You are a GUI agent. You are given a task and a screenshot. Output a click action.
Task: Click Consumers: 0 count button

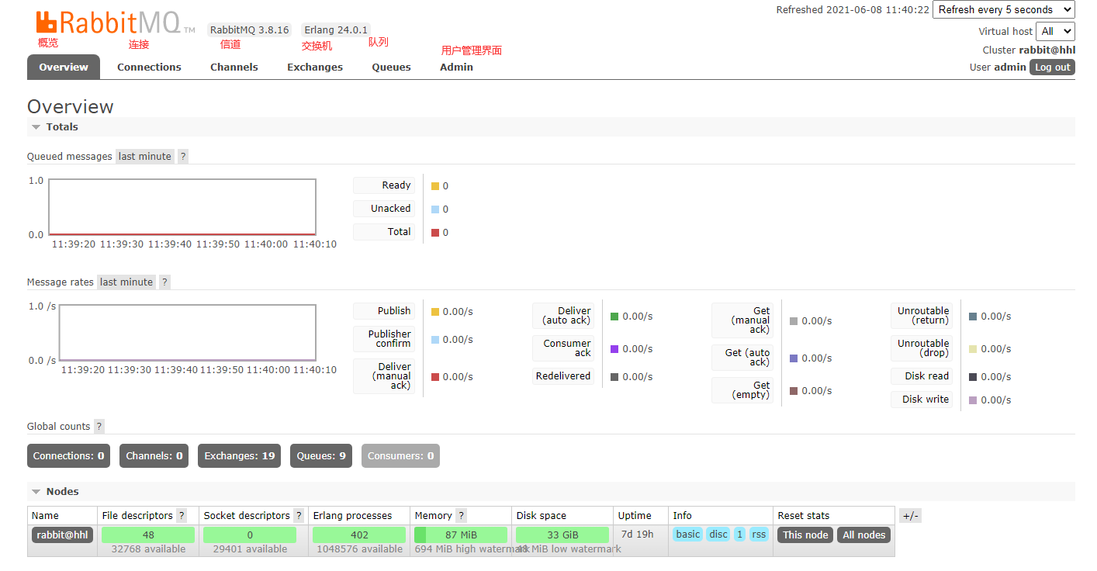click(x=400, y=455)
